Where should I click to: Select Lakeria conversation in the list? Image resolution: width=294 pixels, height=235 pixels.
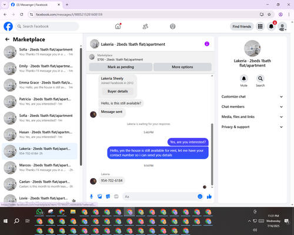click(40, 151)
